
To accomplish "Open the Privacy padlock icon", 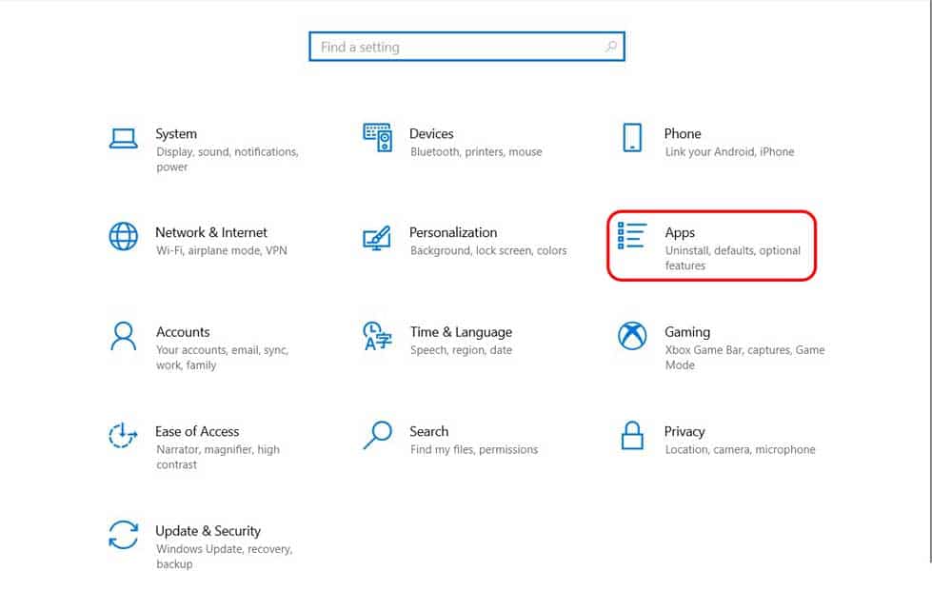I will click(x=632, y=435).
